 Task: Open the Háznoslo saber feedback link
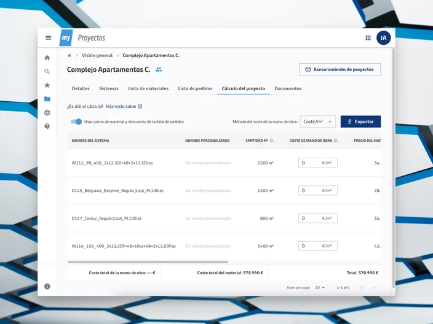pos(124,106)
